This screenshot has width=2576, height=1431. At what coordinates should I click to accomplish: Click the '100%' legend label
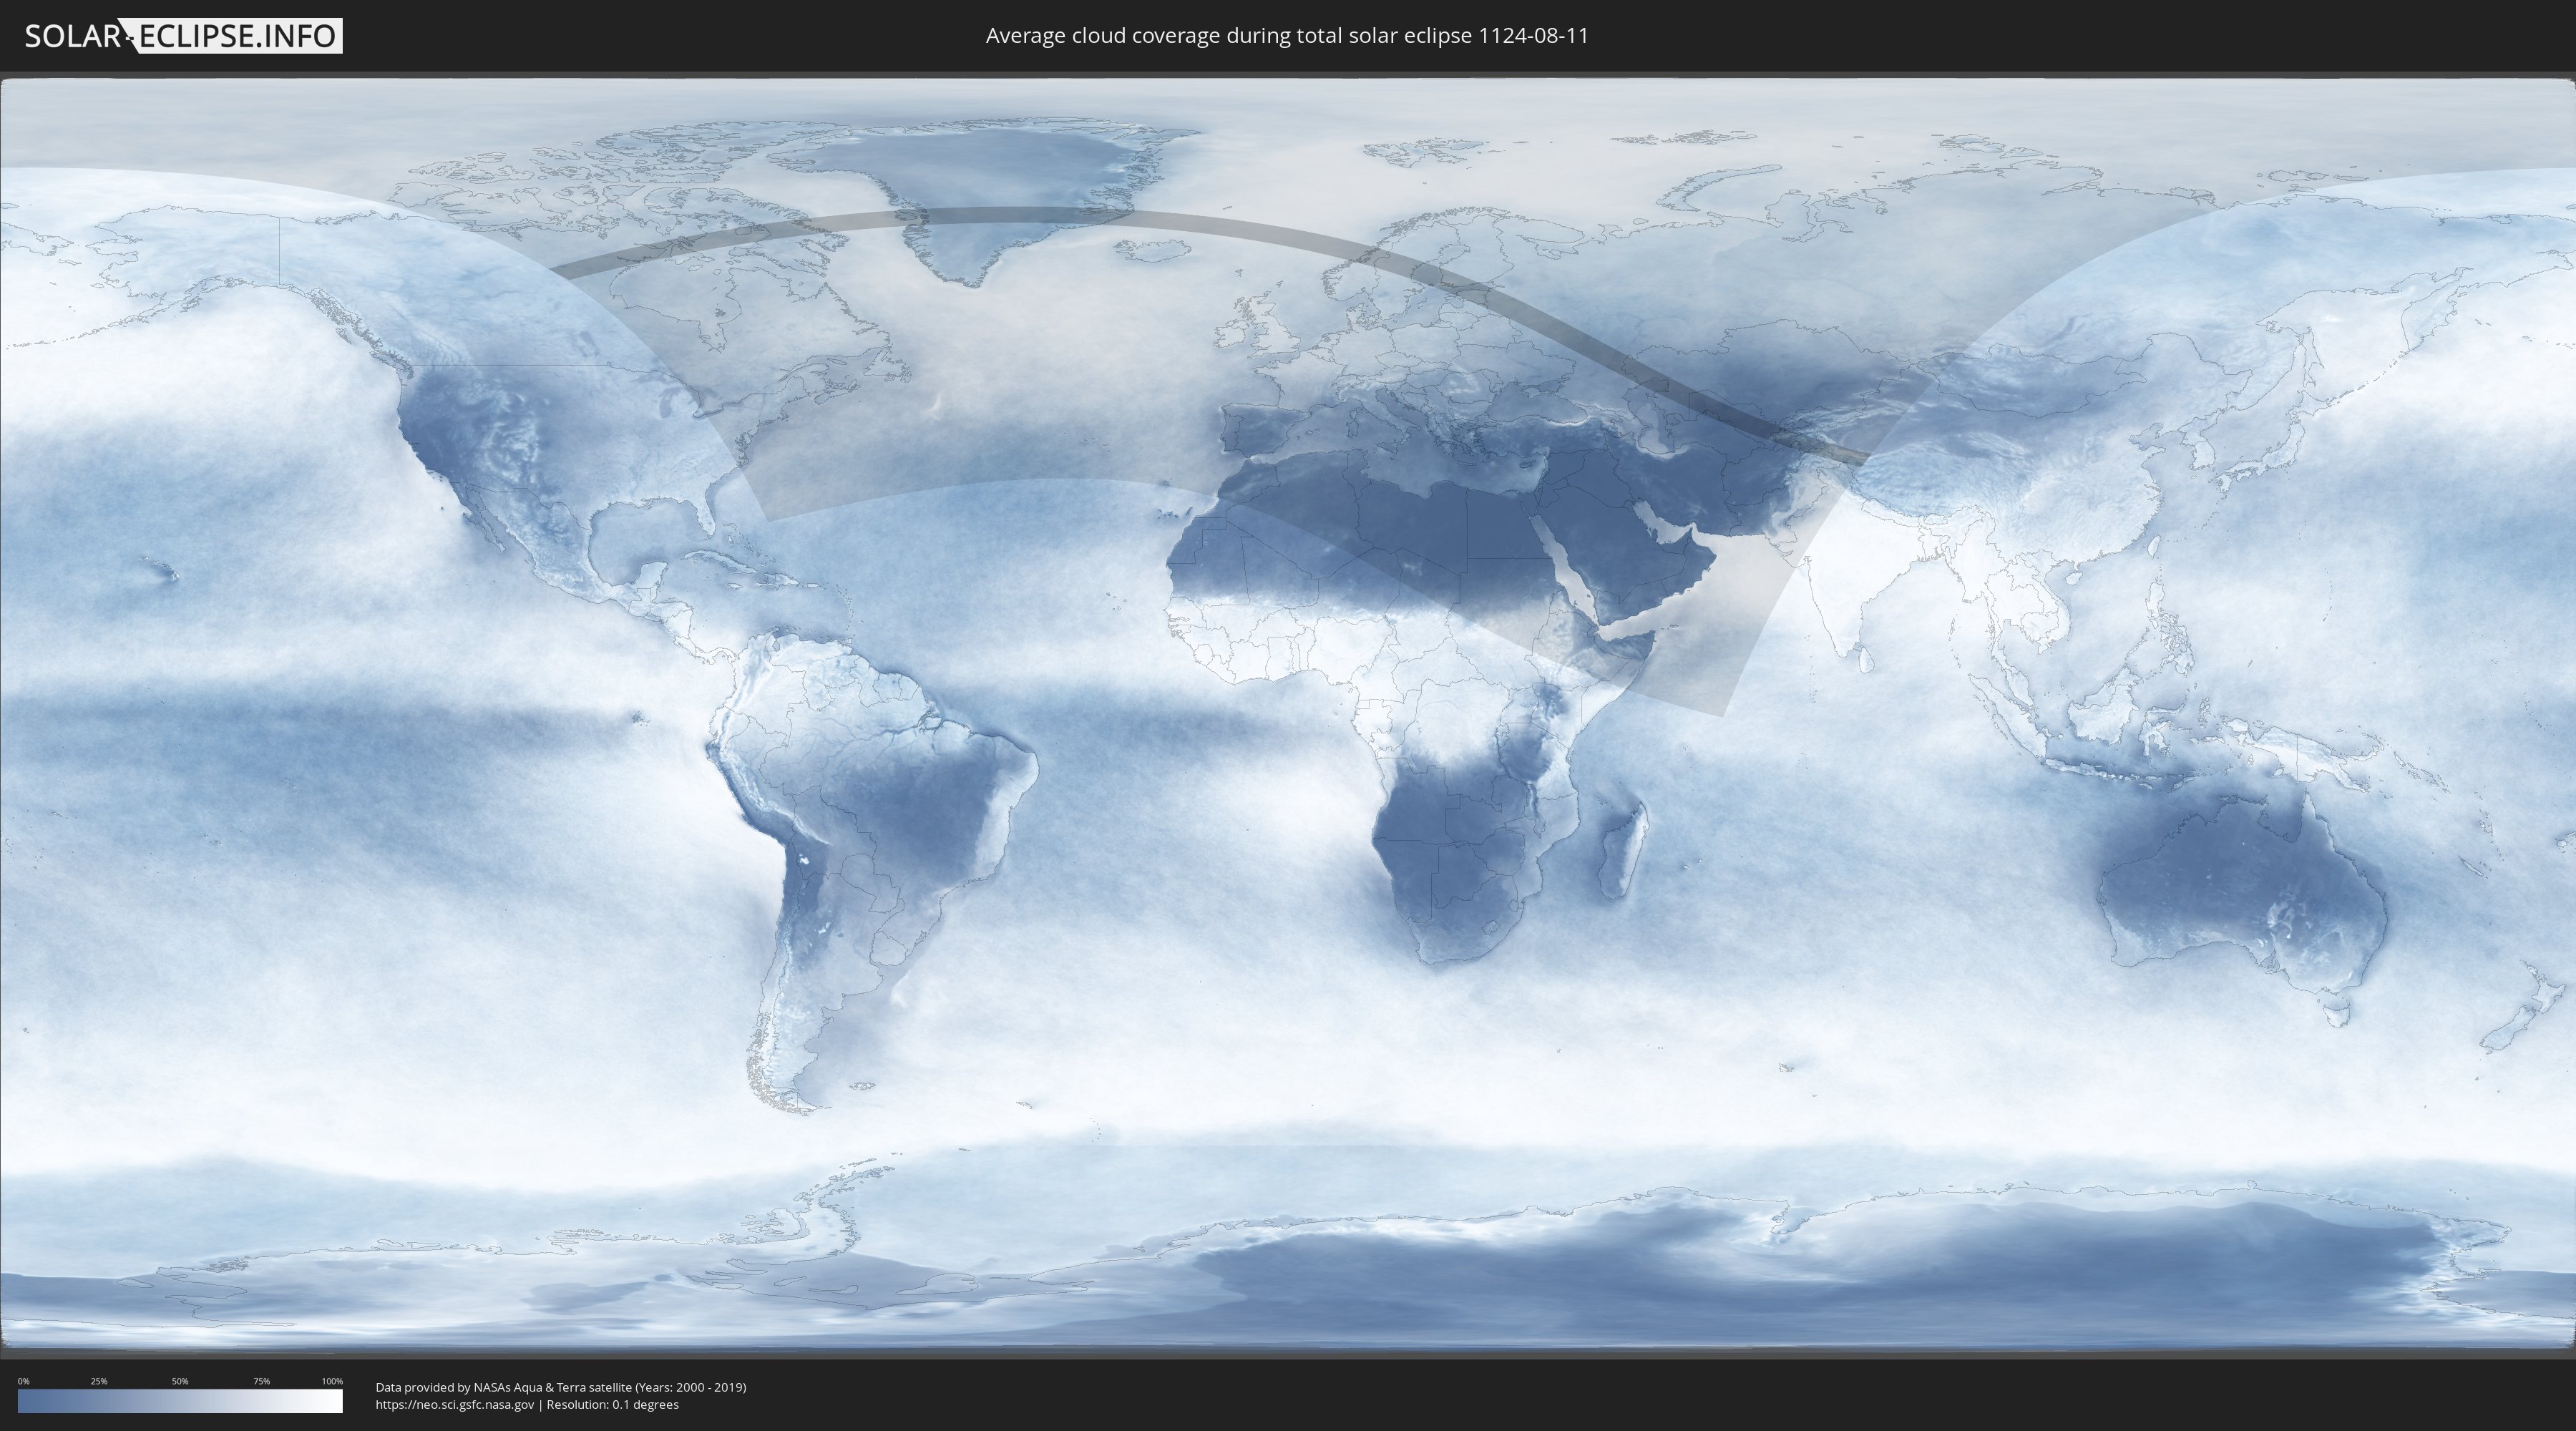pyautogui.click(x=332, y=1381)
